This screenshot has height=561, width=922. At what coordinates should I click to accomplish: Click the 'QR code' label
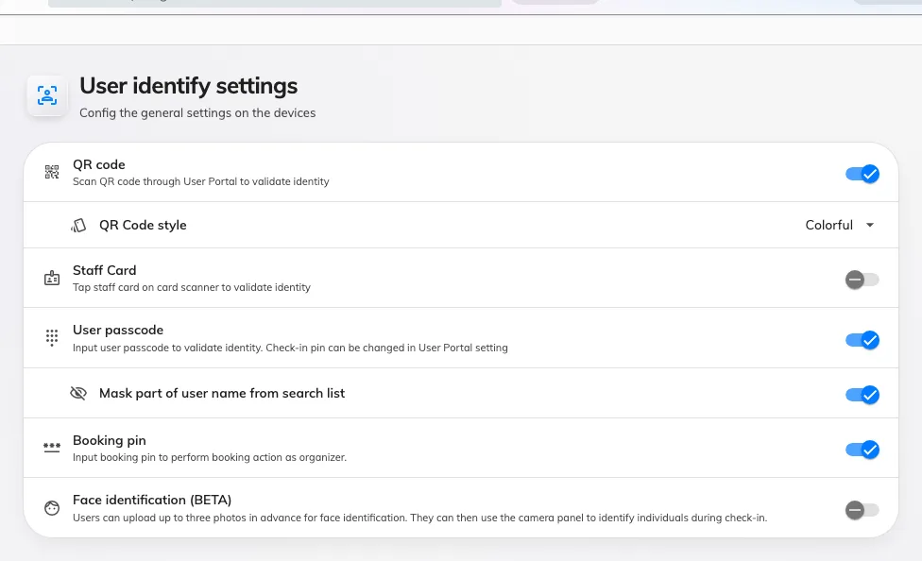point(99,164)
